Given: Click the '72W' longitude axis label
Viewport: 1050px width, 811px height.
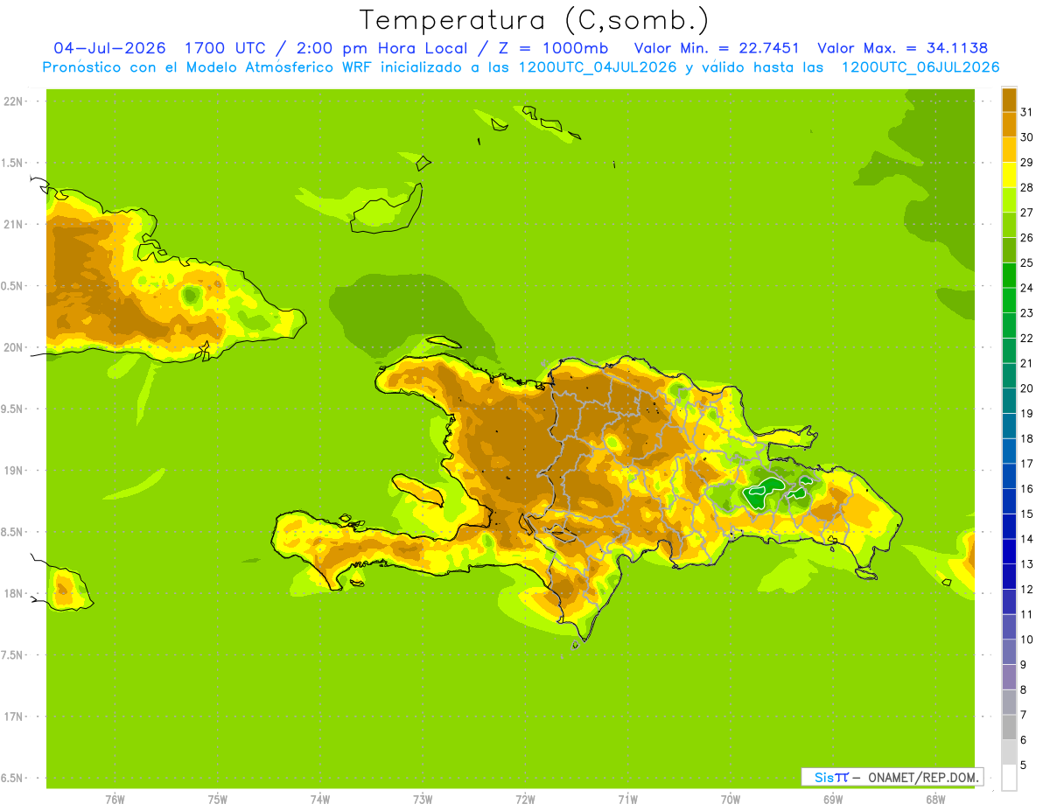Looking at the screenshot, I should click(526, 800).
